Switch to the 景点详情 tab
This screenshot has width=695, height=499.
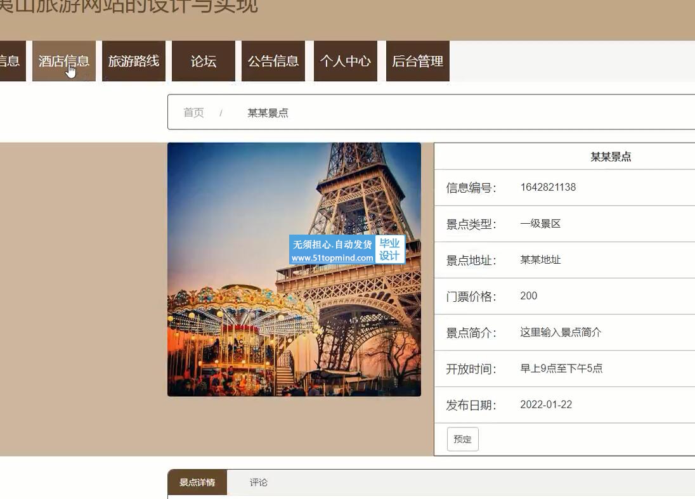pyautogui.click(x=197, y=482)
